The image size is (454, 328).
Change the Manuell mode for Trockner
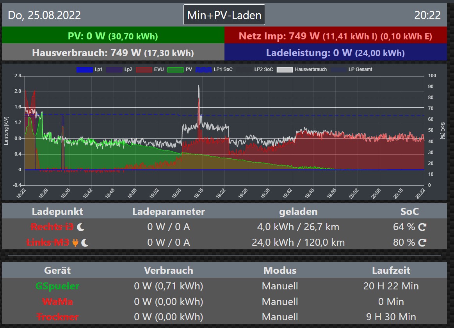point(280,317)
